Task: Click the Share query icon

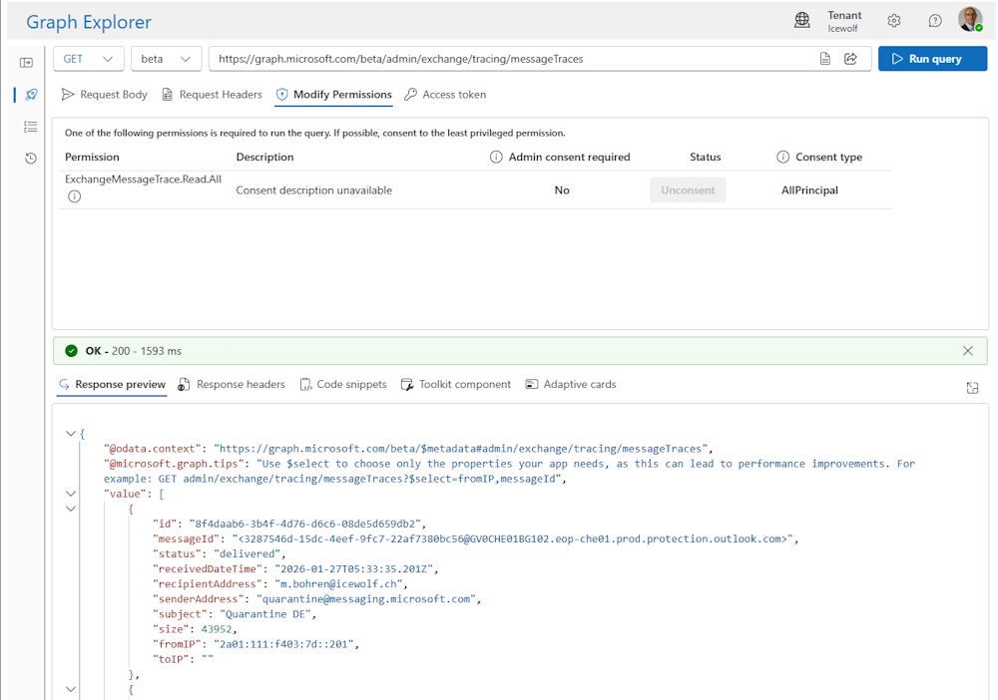Action: point(851,59)
